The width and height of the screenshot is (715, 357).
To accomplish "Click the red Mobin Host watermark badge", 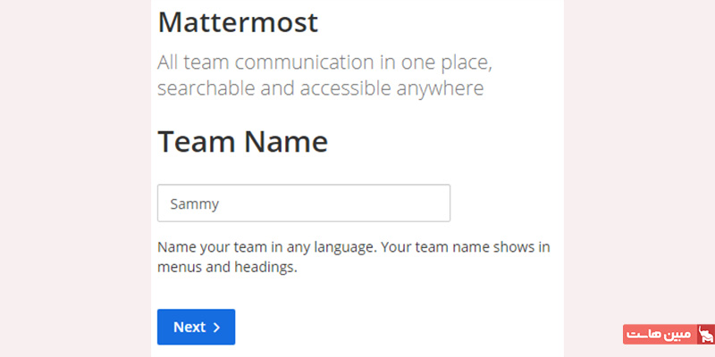I will pyautogui.click(x=669, y=335).
